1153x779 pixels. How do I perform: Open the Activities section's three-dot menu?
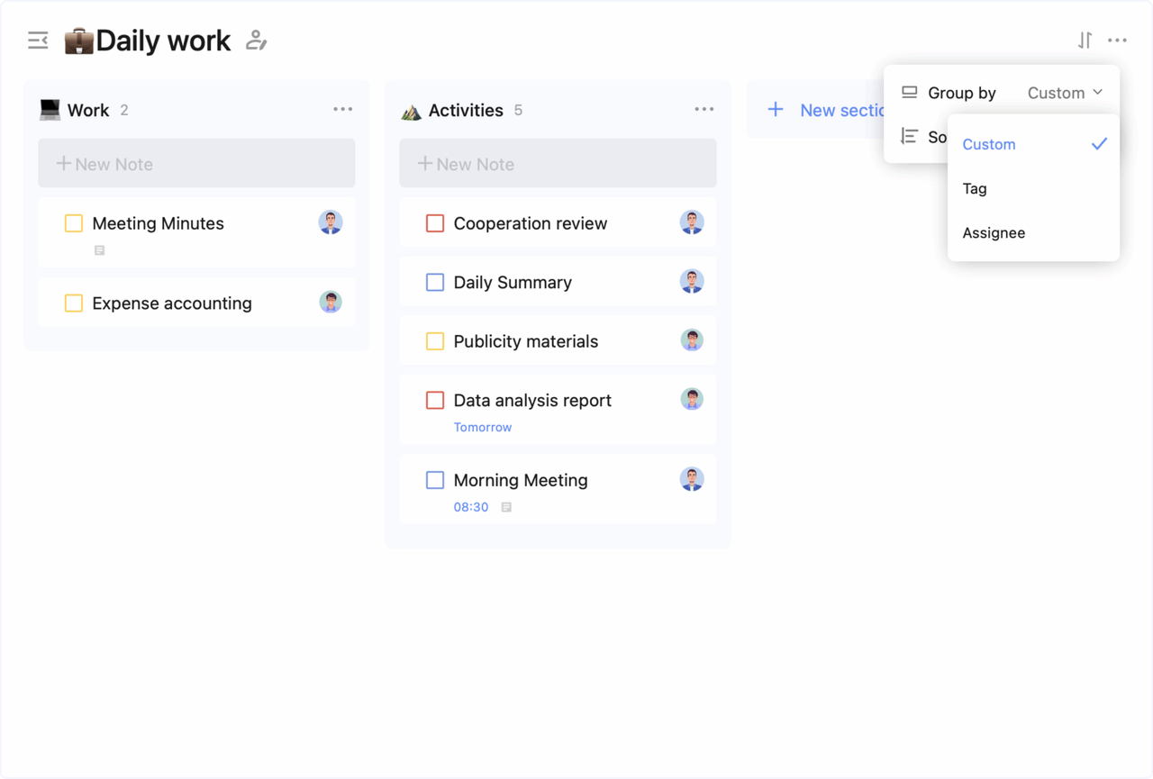(x=704, y=108)
